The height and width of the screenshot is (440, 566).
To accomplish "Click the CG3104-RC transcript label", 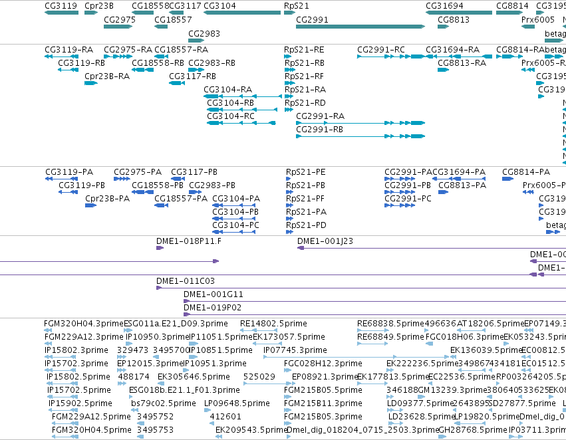I will pos(231,116).
